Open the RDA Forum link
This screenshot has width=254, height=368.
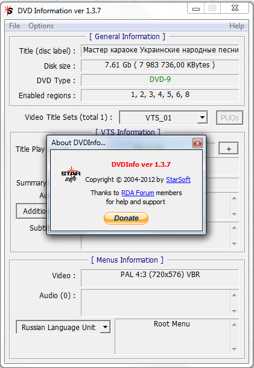click(138, 193)
